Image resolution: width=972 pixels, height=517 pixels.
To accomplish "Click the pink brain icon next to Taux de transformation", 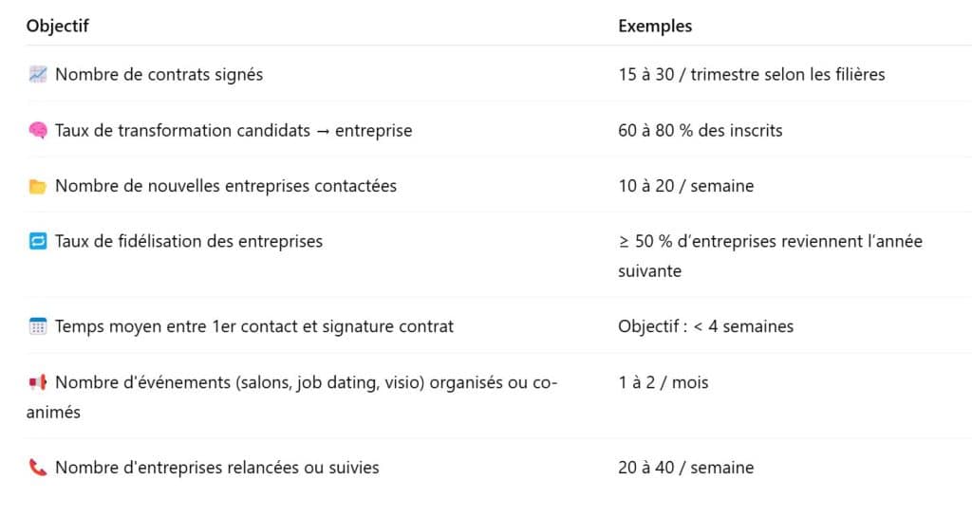I will click(37, 130).
